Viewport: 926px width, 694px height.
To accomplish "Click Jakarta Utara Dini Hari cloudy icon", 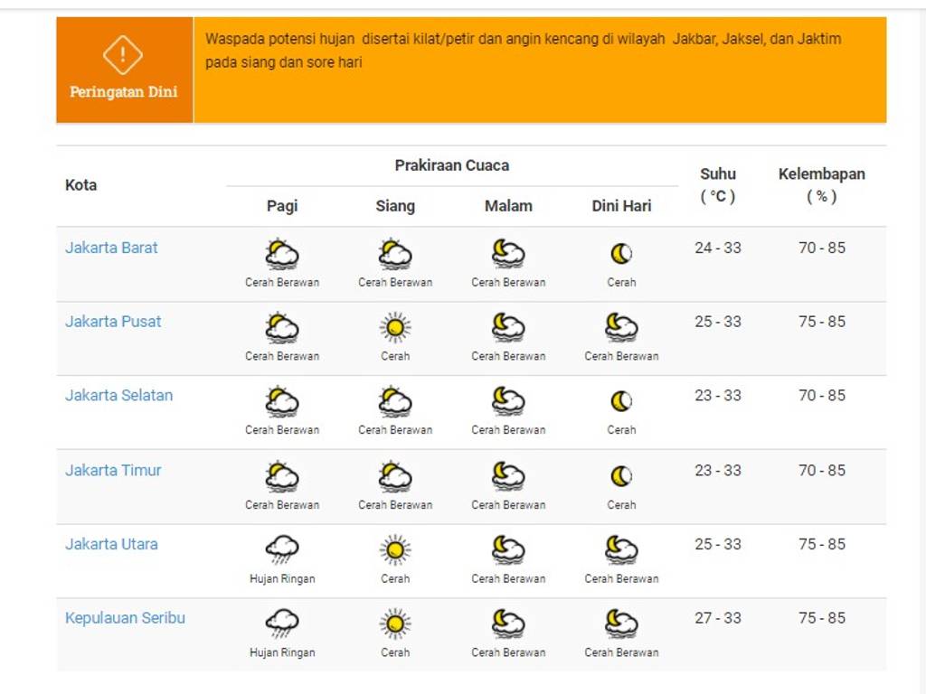I will [621, 549].
